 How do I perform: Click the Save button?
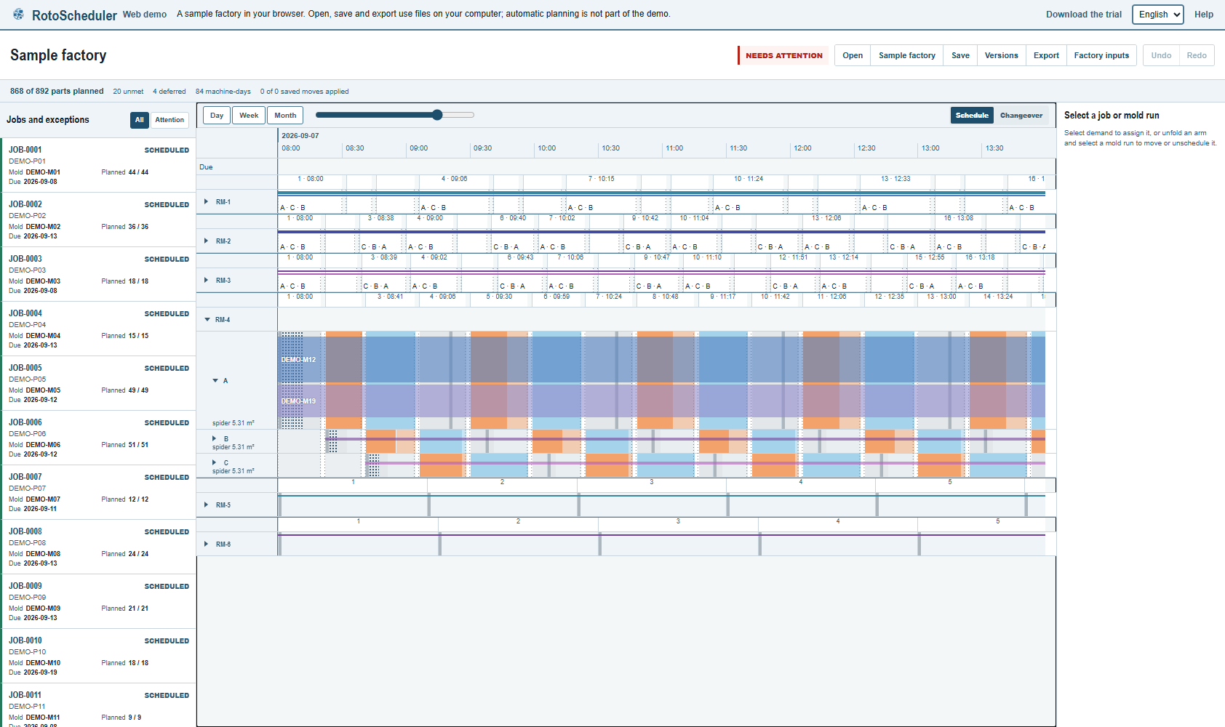[960, 55]
